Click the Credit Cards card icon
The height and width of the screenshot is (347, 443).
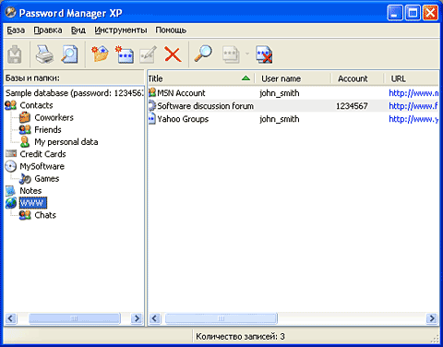(x=11, y=153)
